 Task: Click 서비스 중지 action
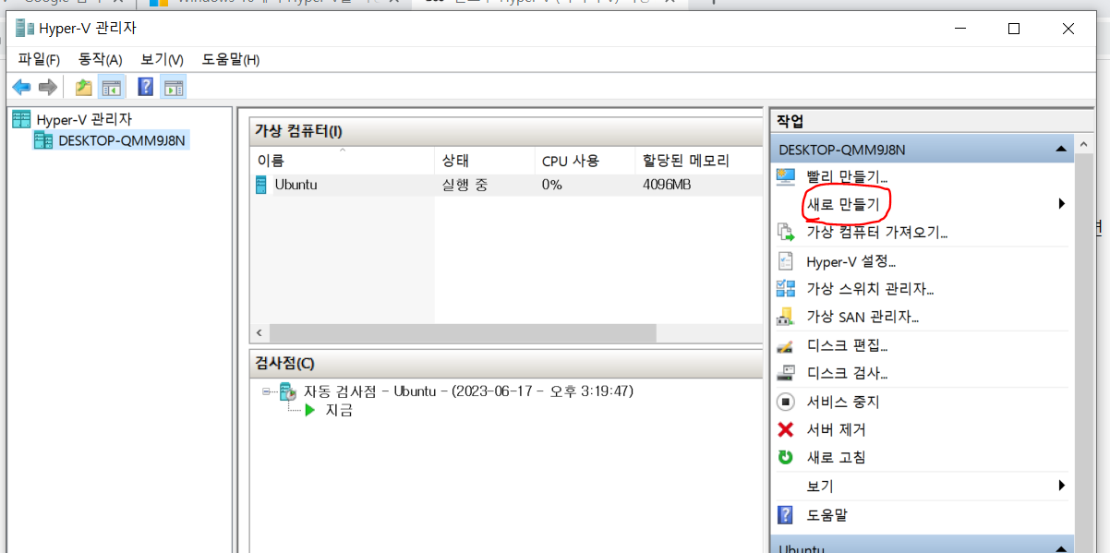tap(843, 402)
